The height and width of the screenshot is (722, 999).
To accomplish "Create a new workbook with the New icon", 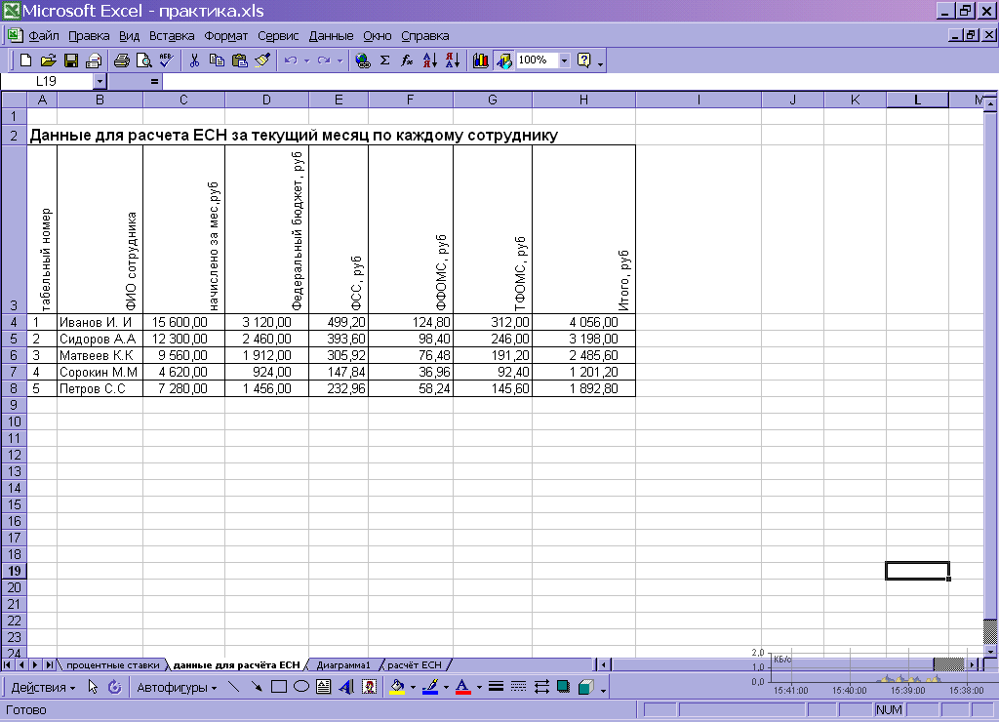I will [x=25, y=60].
